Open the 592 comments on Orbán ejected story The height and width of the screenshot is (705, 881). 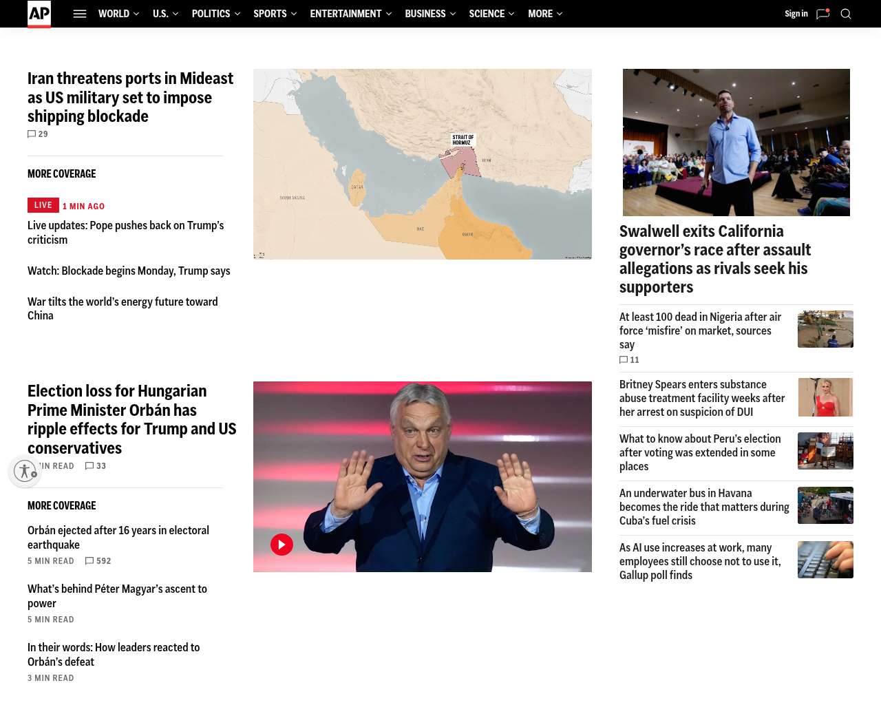click(98, 561)
